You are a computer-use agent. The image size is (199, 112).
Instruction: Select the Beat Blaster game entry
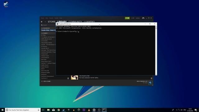coord(45,67)
